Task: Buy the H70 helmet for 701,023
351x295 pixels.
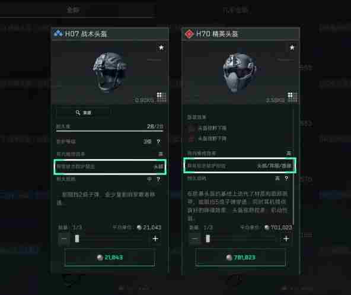Action: click(240, 258)
